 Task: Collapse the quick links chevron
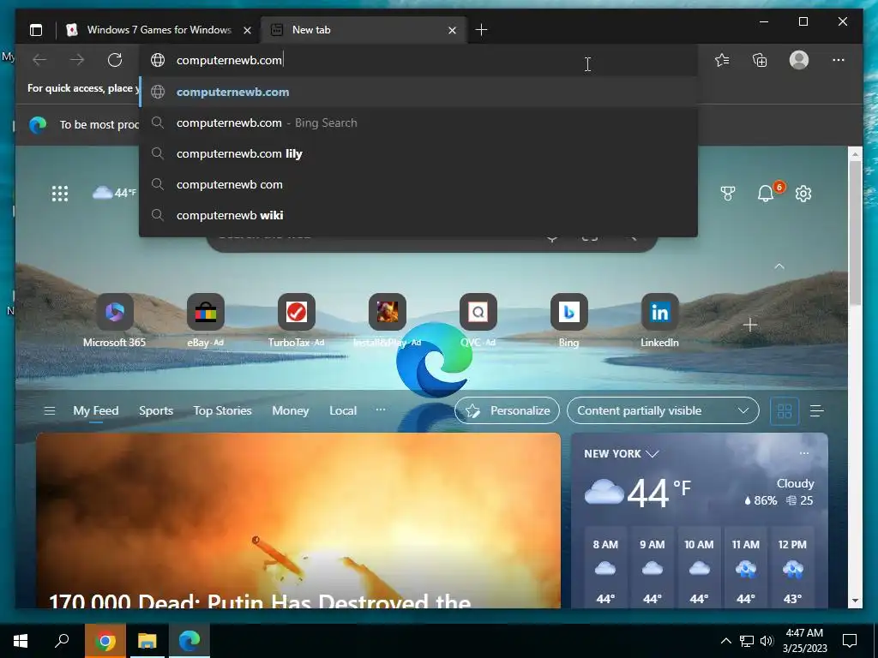pyautogui.click(x=779, y=266)
